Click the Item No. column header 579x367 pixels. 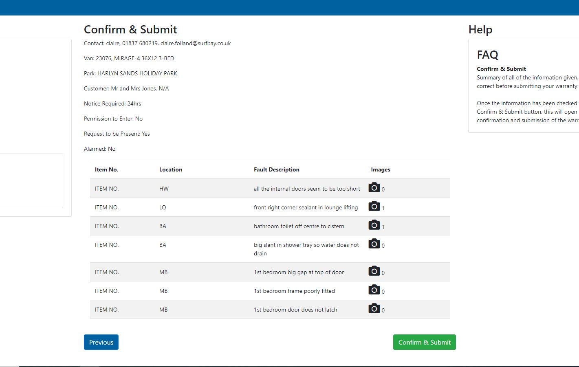pyautogui.click(x=106, y=169)
